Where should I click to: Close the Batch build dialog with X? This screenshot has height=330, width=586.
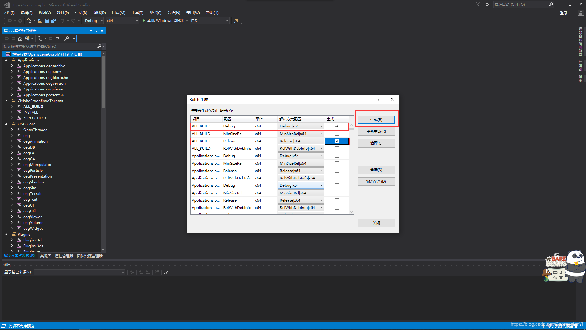tap(392, 99)
